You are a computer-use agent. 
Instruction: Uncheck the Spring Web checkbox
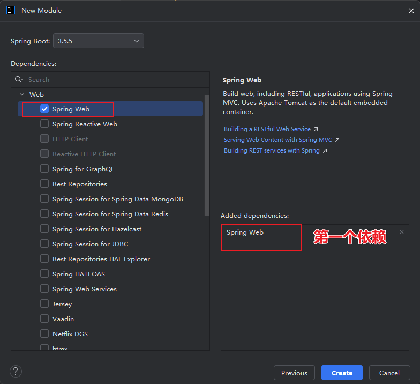44,109
